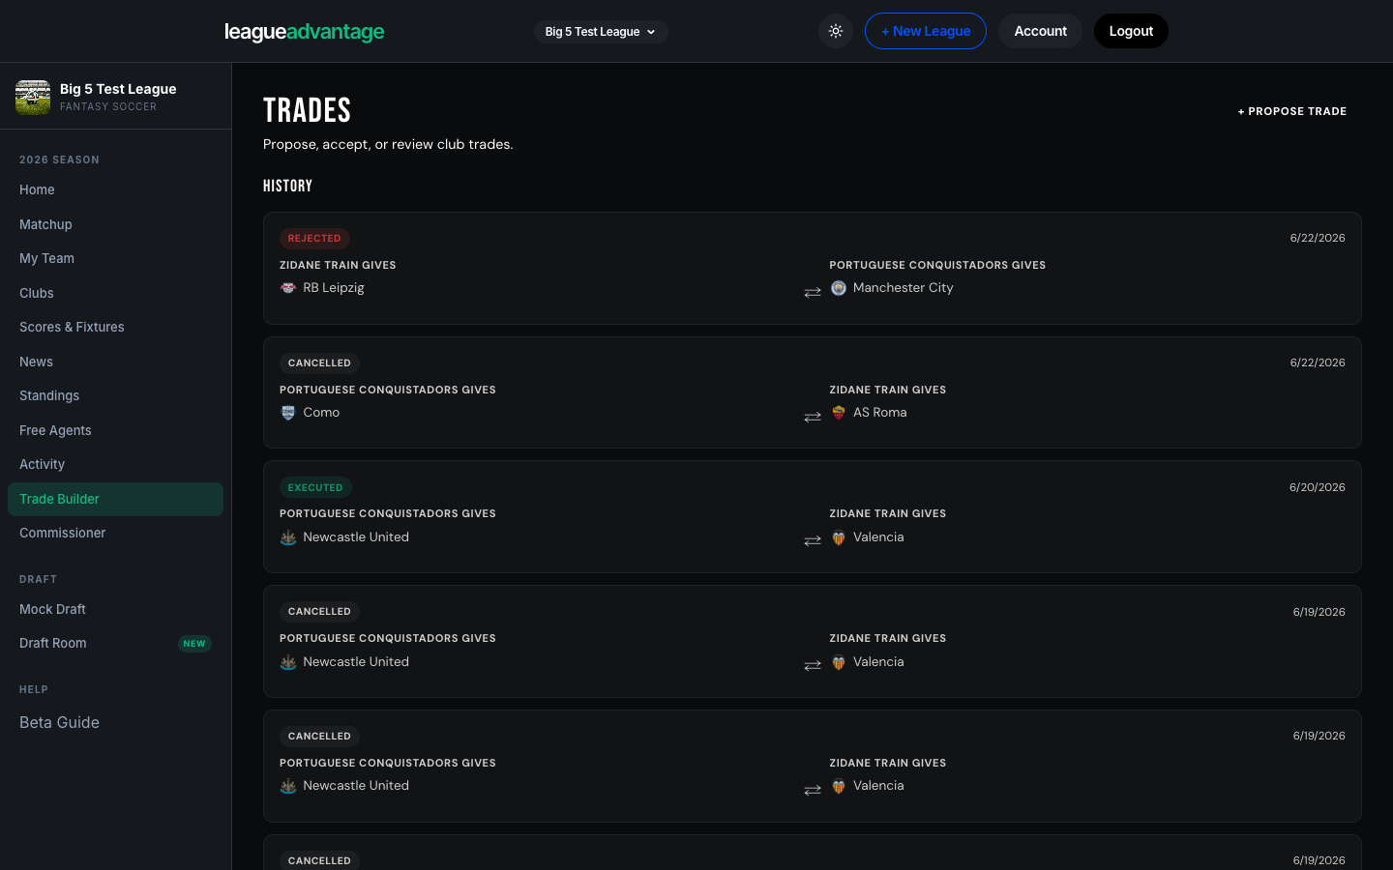Open Commissioner page
This screenshot has height=870, width=1393.
115,533
